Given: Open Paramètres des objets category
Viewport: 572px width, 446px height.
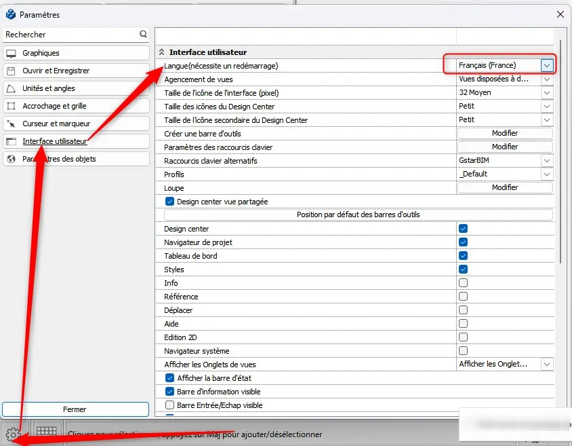Looking at the screenshot, I should coord(76,159).
